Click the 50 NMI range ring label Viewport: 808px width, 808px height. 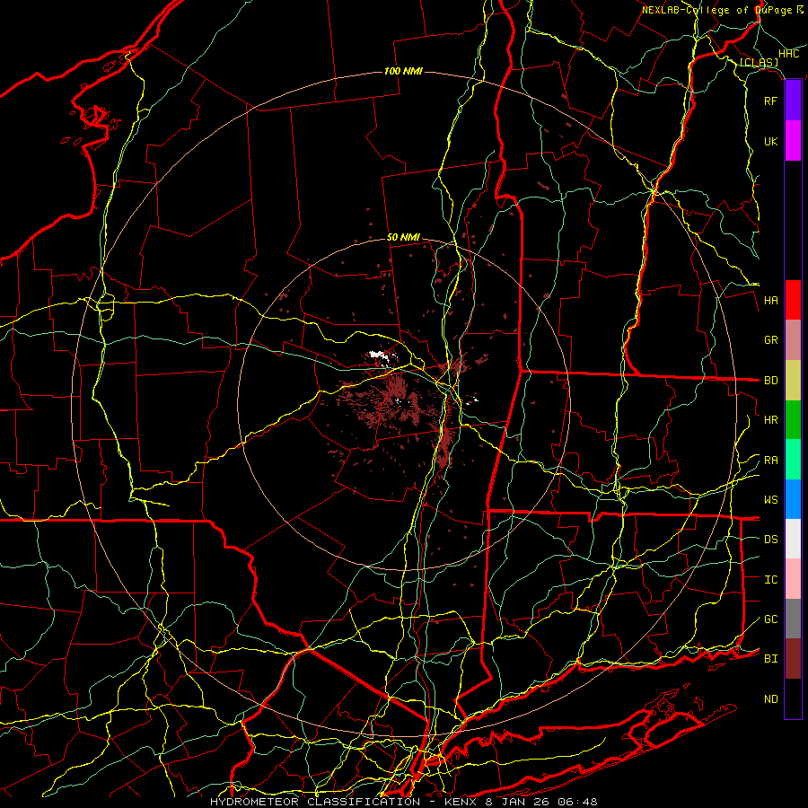point(403,238)
